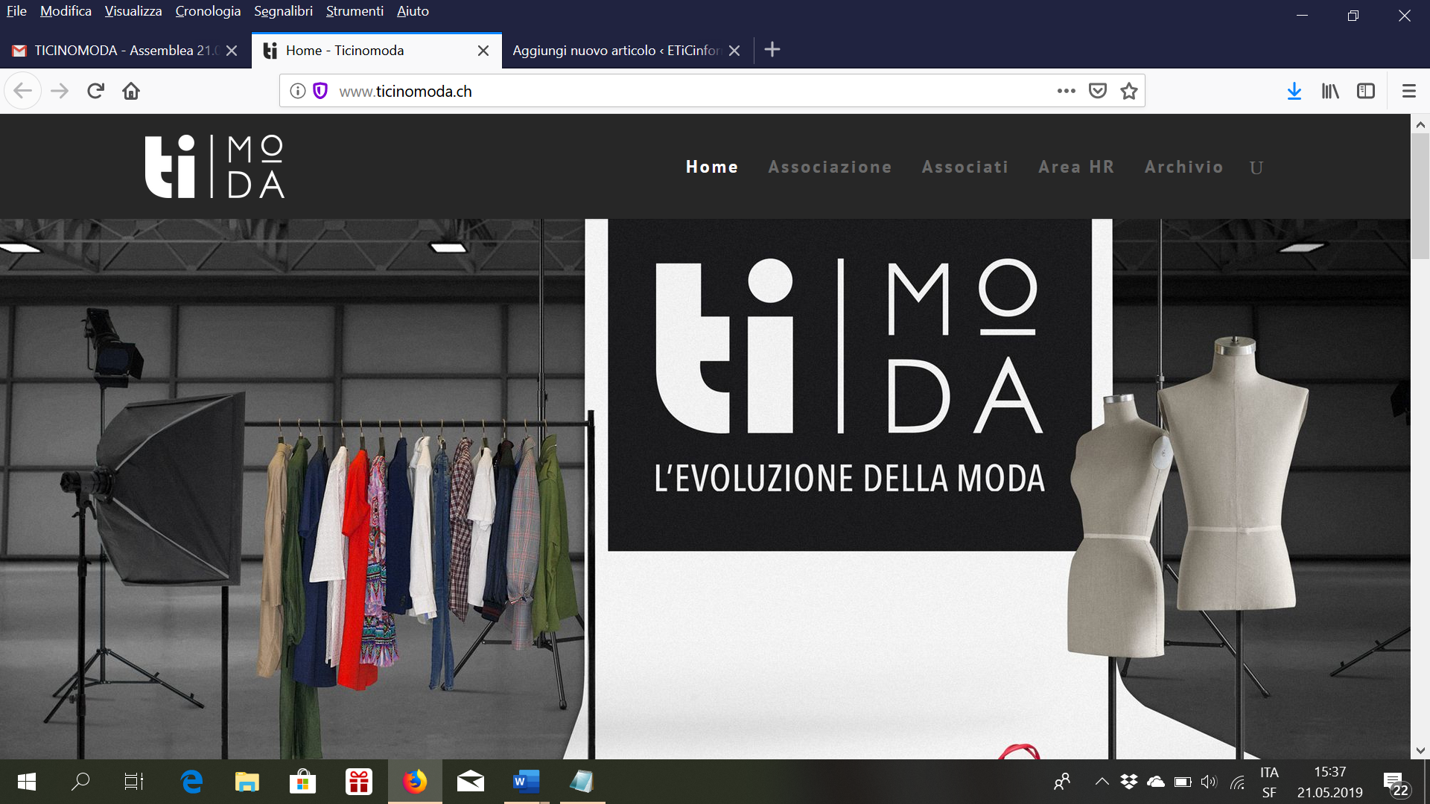Viewport: 1430px width, 804px height.
Task: Open the ITA SF language indicator
Action: click(1269, 782)
